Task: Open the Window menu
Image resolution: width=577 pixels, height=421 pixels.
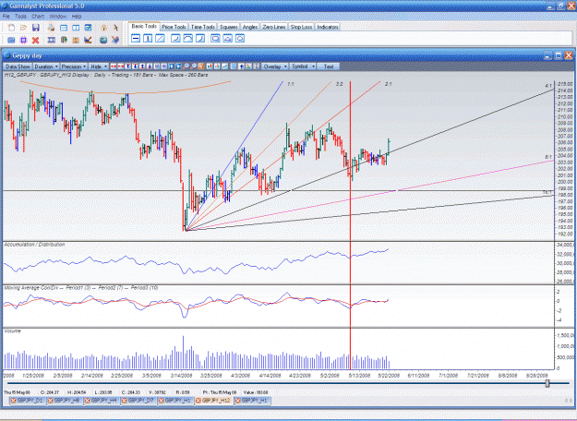Action: [57, 17]
